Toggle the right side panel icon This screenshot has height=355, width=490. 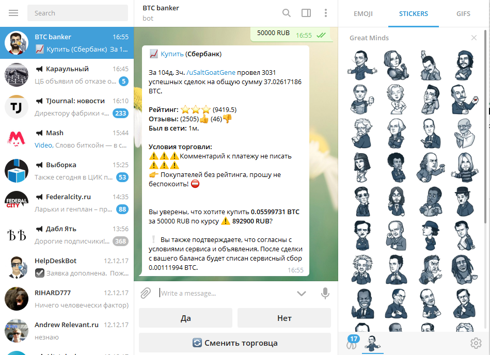(306, 13)
